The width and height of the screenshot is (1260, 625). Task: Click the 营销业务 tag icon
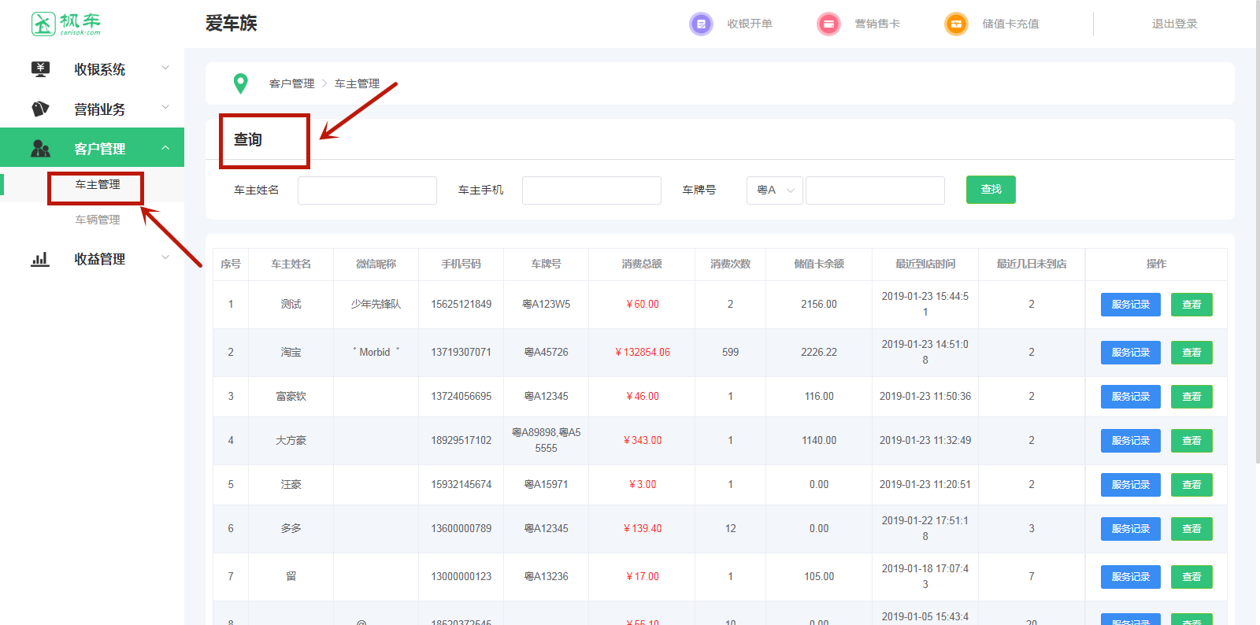tap(40, 109)
